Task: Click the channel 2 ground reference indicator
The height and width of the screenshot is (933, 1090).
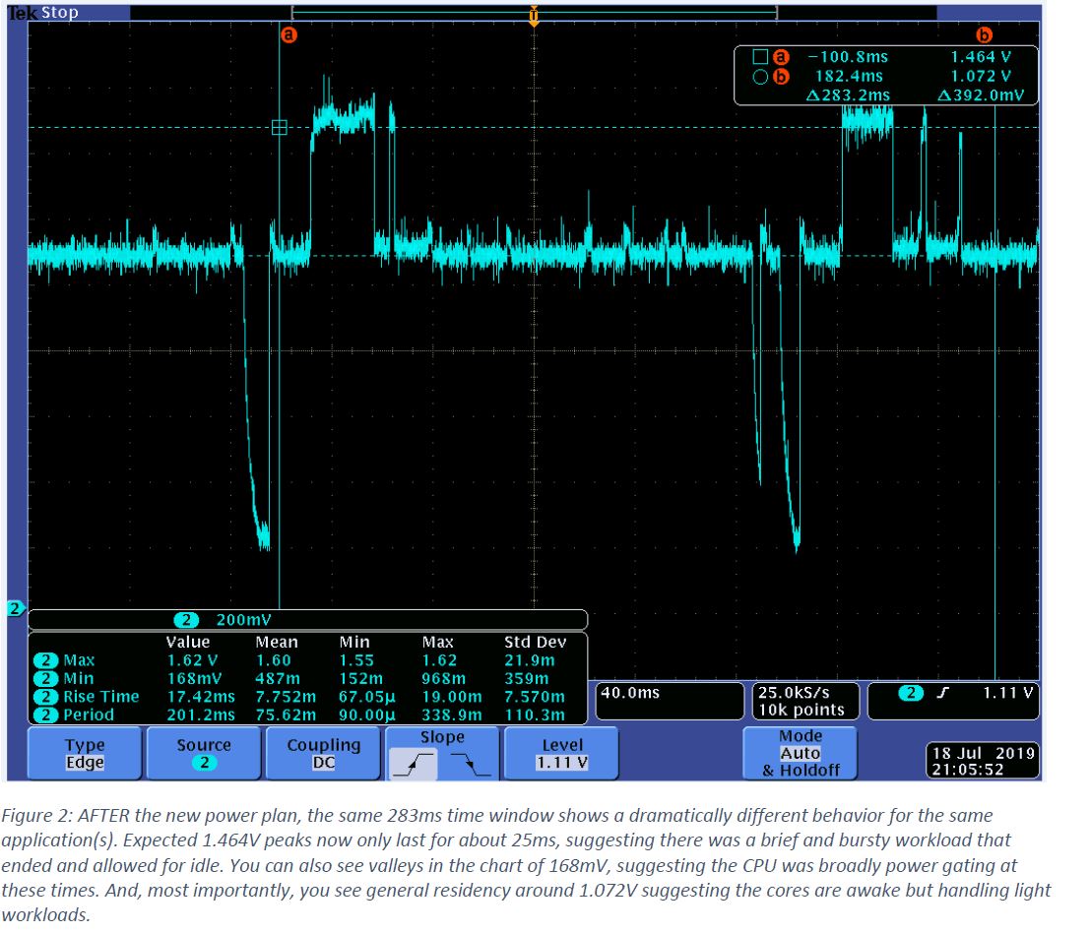Action: 16,608
